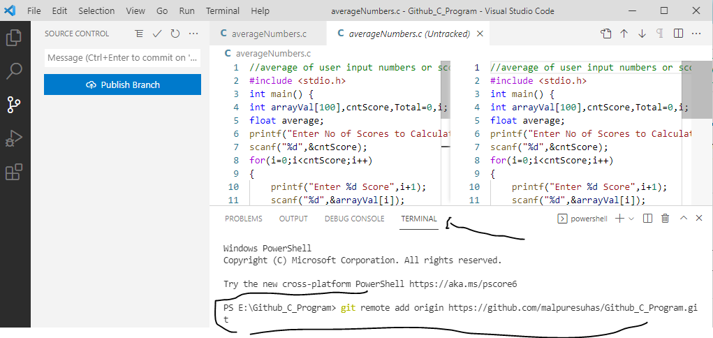Screen dimensions: 713x338
Task: Create a new terminal with plus icon
Action: (619, 219)
